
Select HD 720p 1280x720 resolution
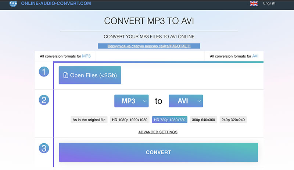(170, 120)
